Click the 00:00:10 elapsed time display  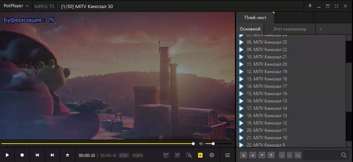[x=87, y=155]
